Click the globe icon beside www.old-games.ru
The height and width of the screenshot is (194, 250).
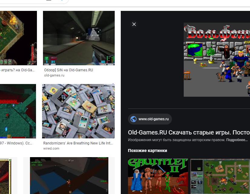tap(133, 119)
